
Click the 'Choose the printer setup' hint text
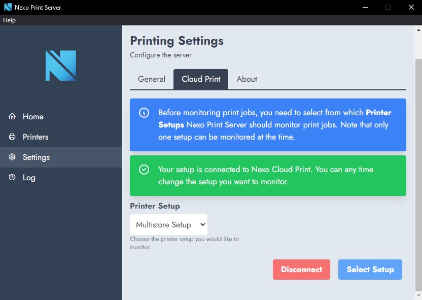(x=184, y=243)
